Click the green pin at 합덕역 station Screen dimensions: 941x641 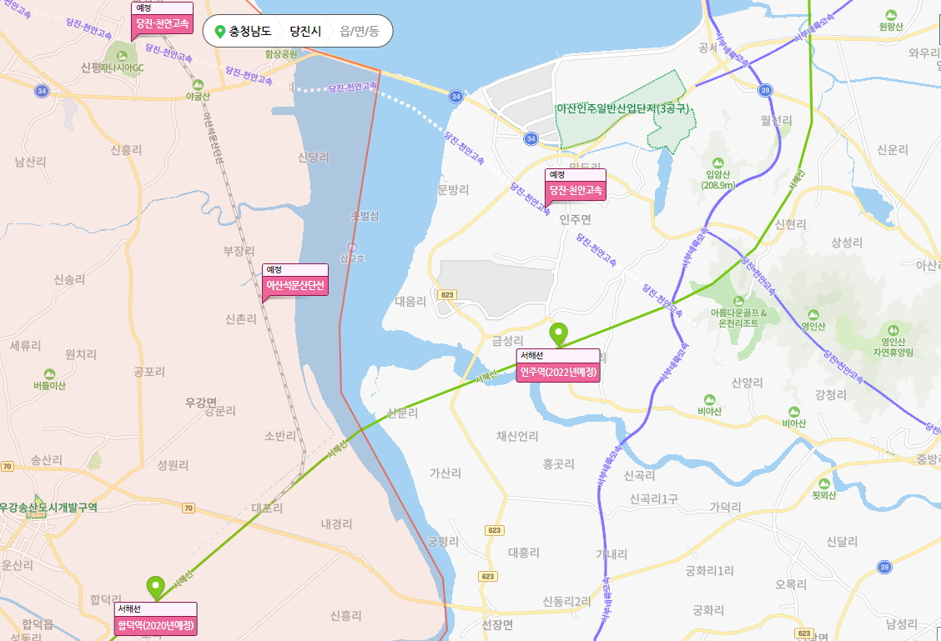click(x=155, y=588)
